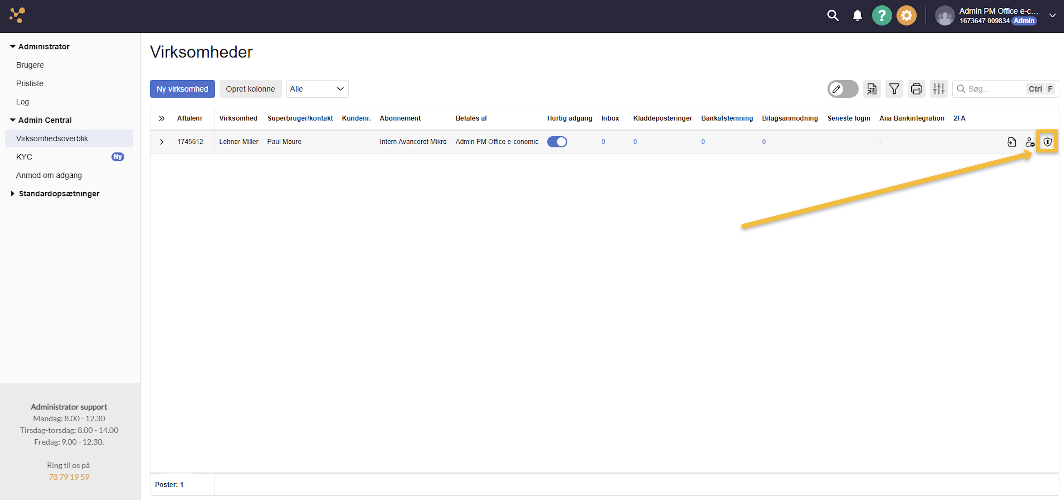The width and height of the screenshot is (1064, 500).
Task: Toggle Hurtig adgang for Lehner-Miller
Action: click(557, 142)
